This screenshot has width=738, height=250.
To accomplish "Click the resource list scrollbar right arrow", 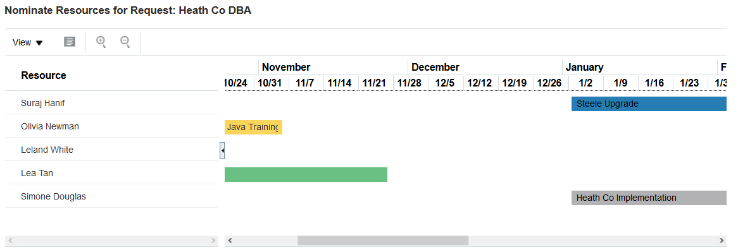I will pos(213,241).
